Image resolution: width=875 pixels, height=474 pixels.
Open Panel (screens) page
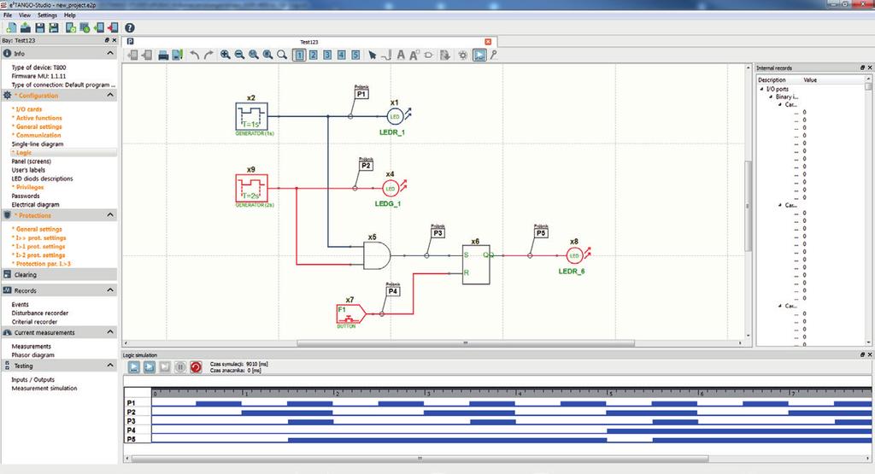coord(32,161)
